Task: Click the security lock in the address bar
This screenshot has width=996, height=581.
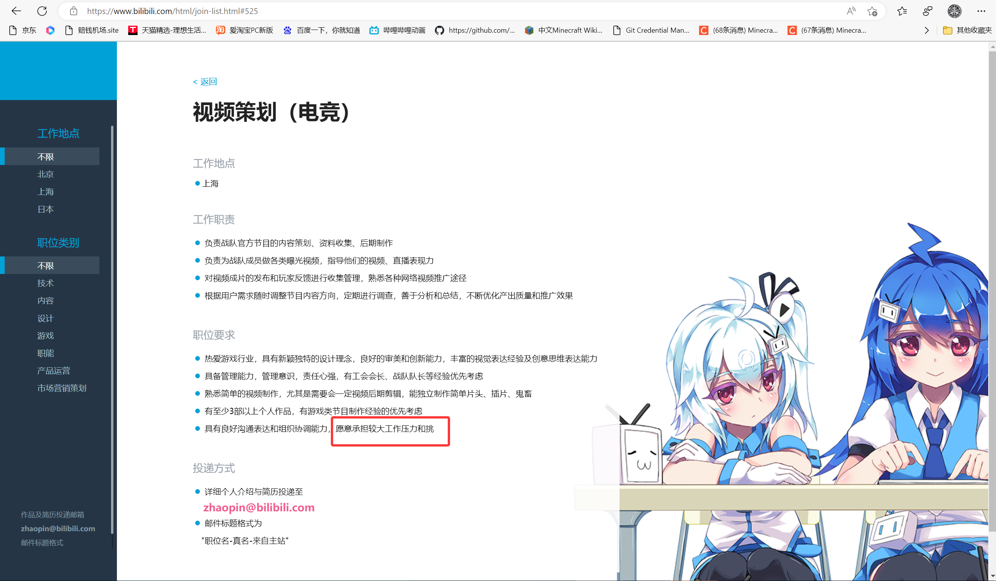Action: click(74, 11)
